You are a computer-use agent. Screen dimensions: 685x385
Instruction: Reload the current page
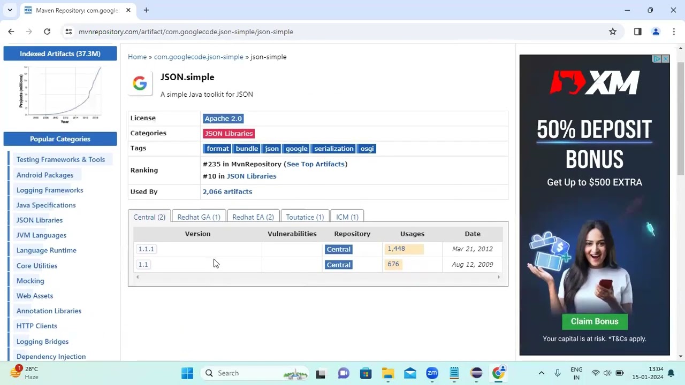coord(47,32)
